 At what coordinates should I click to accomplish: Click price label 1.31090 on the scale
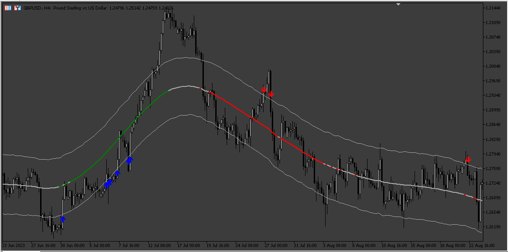(x=494, y=22)
